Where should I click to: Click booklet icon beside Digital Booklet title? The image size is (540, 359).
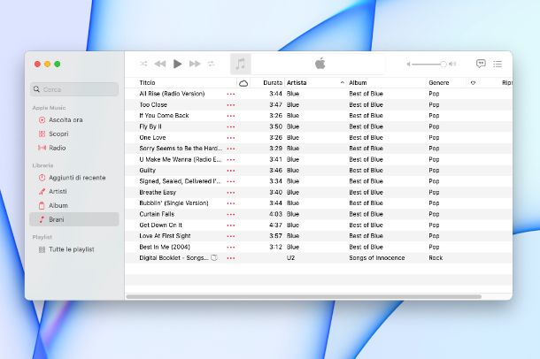[214, 257]
